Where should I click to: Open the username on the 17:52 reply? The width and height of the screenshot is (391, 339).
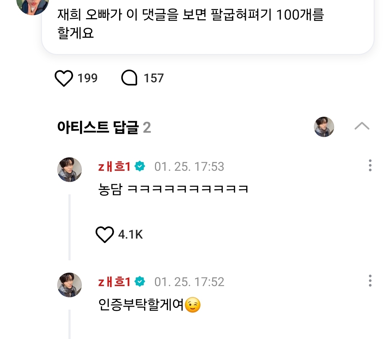pos(114,282)
